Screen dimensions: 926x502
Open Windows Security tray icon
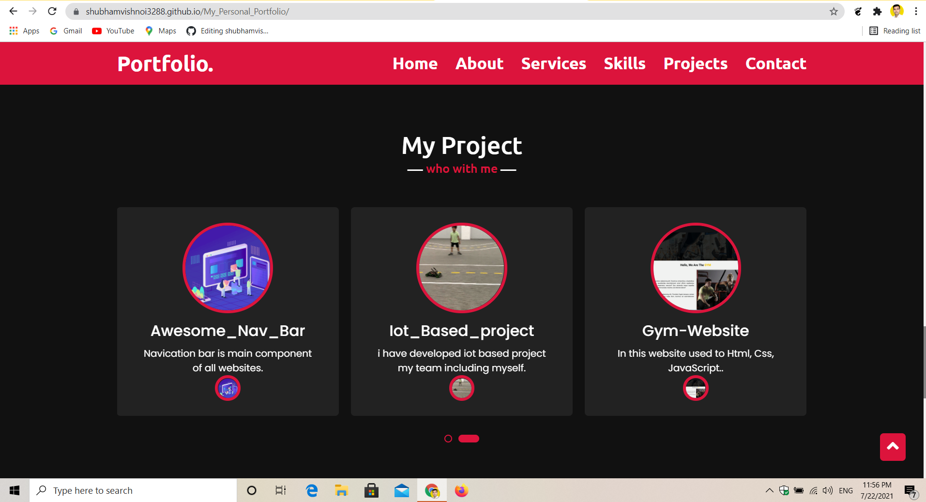tap(784, 490)
